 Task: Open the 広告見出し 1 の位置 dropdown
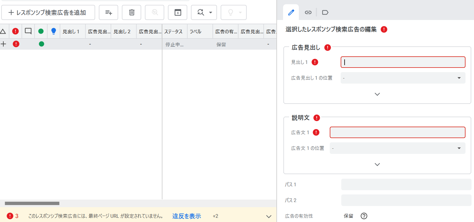[x=403, y=78]
